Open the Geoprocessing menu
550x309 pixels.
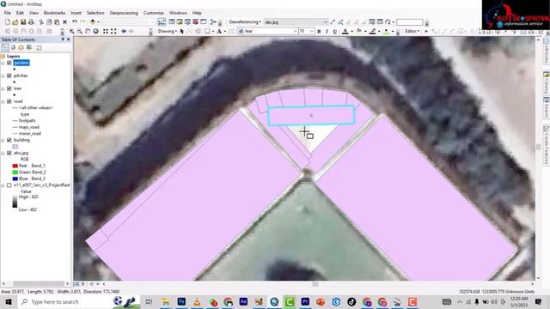coord(124,13)
